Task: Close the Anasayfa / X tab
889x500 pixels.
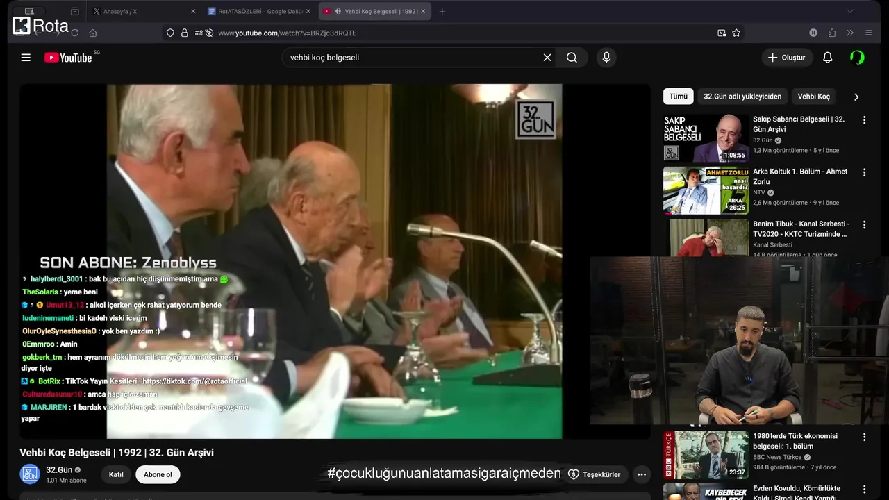Action: click(193, 11)
